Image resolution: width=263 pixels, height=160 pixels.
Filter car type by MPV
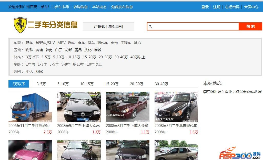62,43
